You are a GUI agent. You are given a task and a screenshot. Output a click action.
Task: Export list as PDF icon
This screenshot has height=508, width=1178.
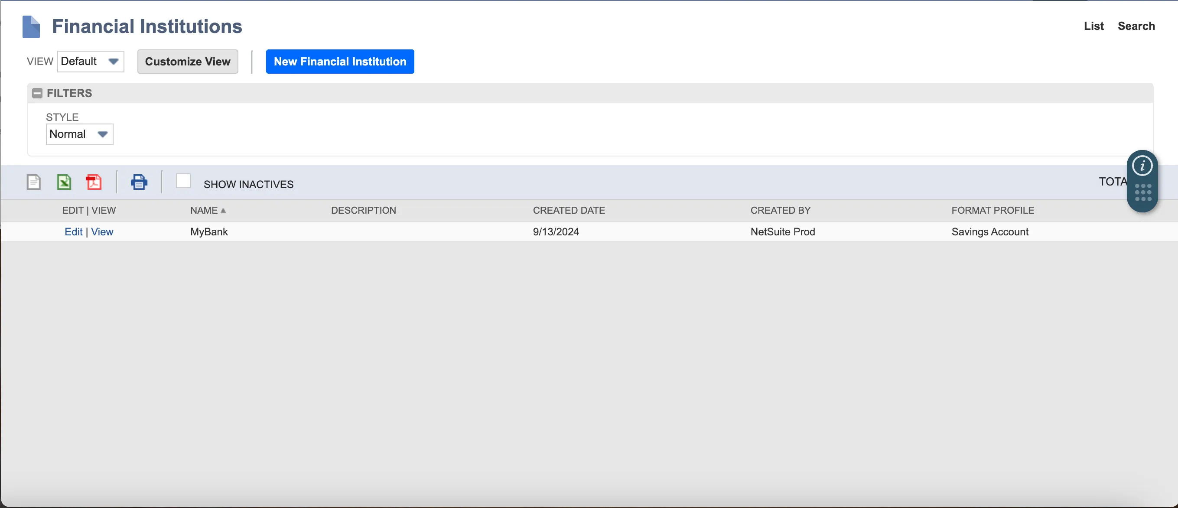click(94, 182)
